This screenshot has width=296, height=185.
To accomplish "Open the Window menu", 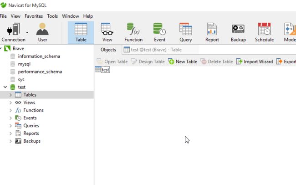I will point(71,16).
